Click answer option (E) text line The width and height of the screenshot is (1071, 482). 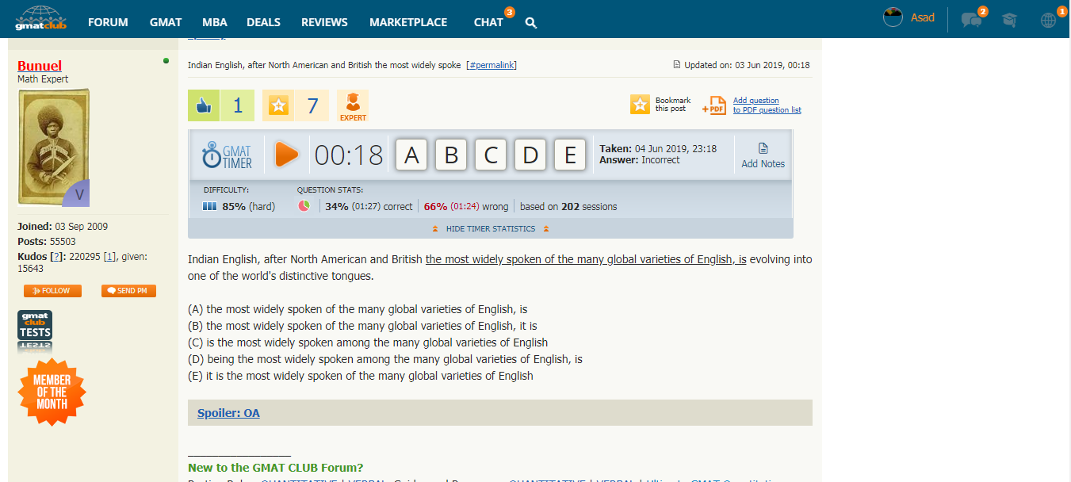[x=361, y=376]
